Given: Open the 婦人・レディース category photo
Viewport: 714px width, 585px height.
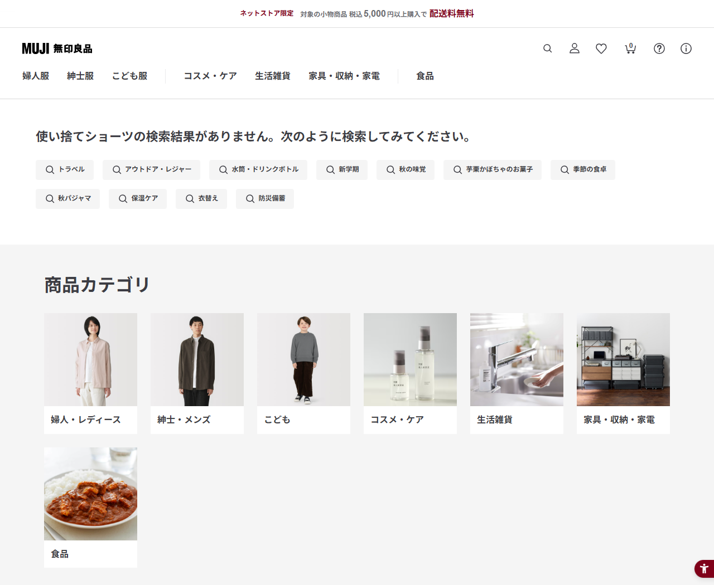Looking at the screenshot, I should point(90,359).
